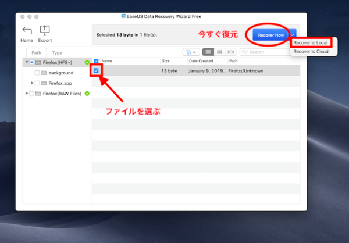Sort by the Size column header
The width and height of the screenshot is (349, 243).
166,61
